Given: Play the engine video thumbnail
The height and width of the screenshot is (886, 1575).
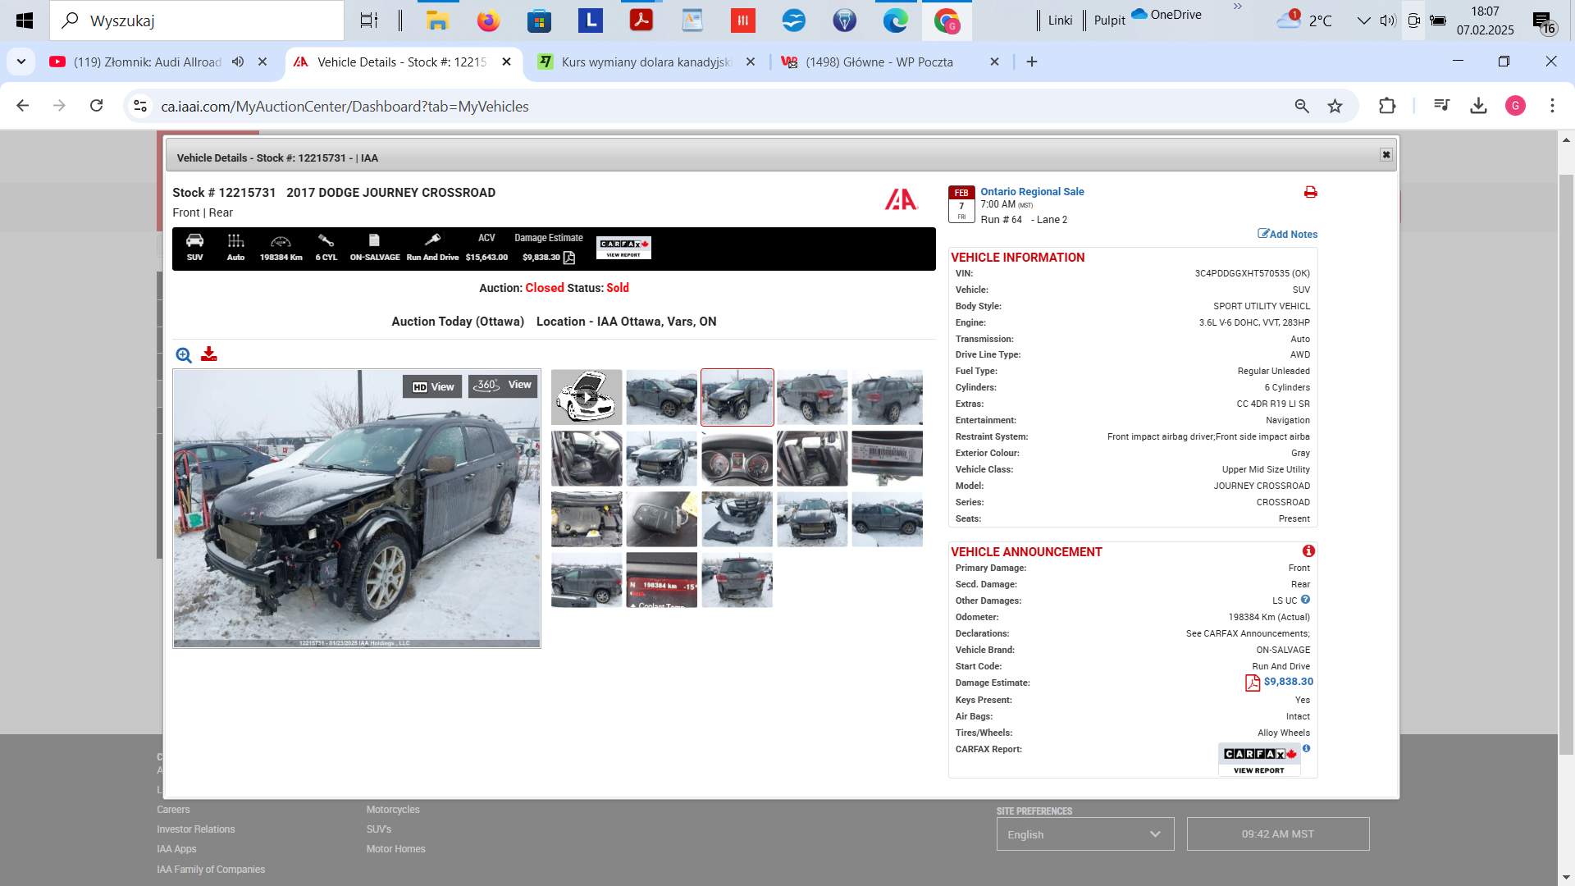Looking at the screenshot, I should 587,397.
